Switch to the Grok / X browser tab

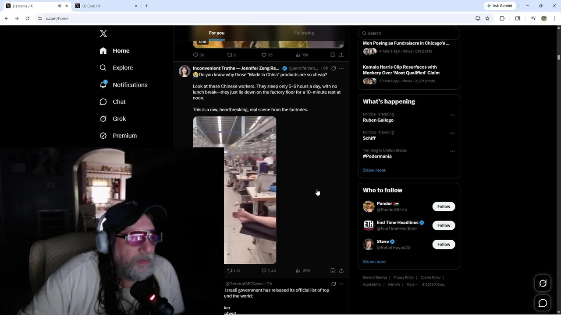[x=106, y=6]
